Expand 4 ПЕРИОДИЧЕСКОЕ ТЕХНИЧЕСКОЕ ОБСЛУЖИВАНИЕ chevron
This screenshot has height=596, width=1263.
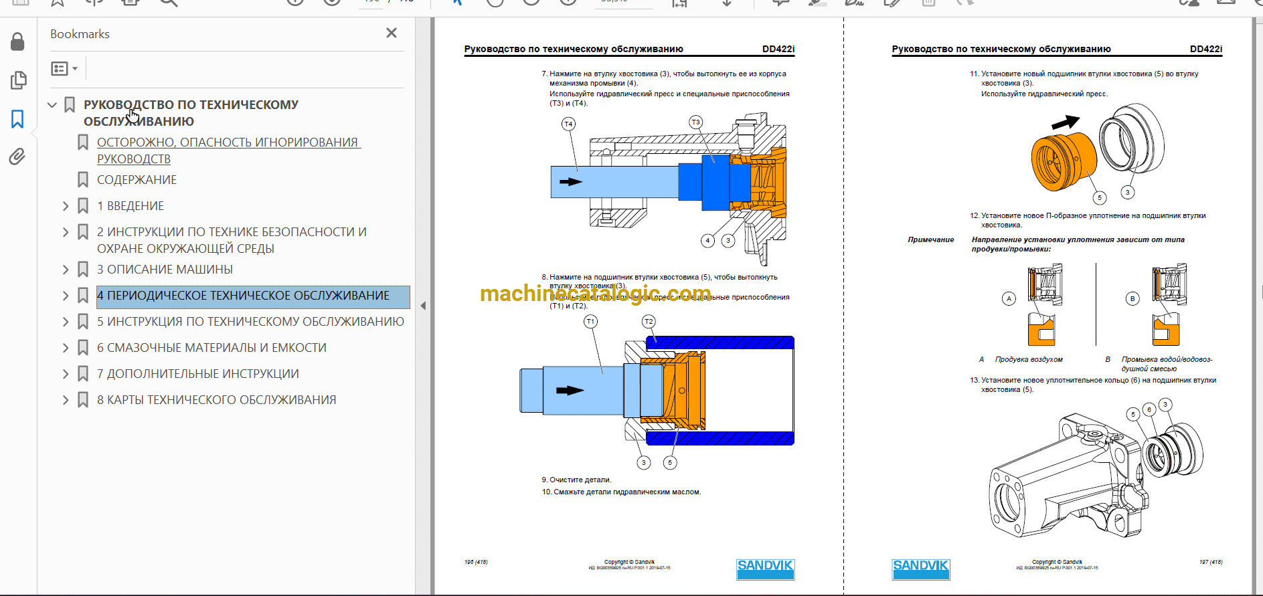(x=66, y=296)
